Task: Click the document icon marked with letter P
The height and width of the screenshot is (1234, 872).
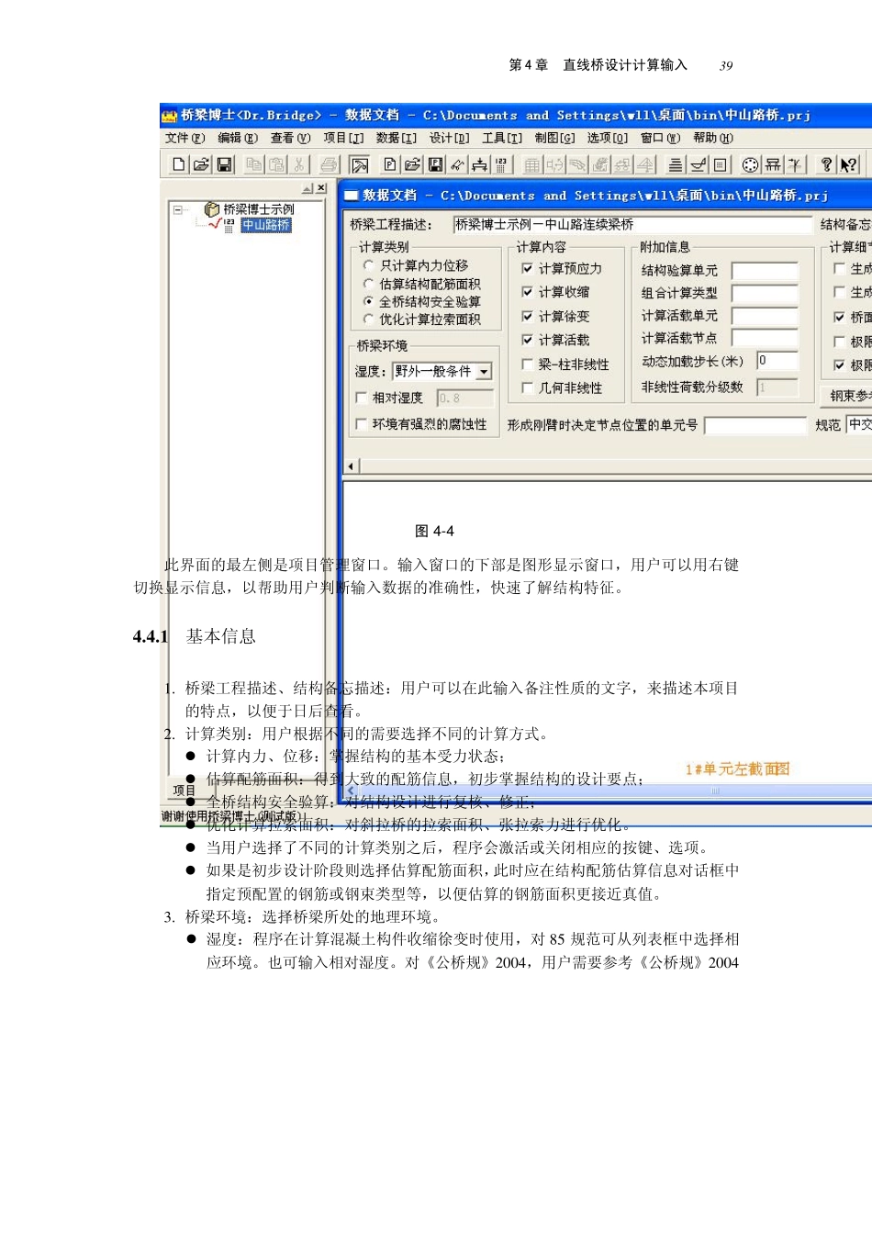Action: (x=390, y=164)
